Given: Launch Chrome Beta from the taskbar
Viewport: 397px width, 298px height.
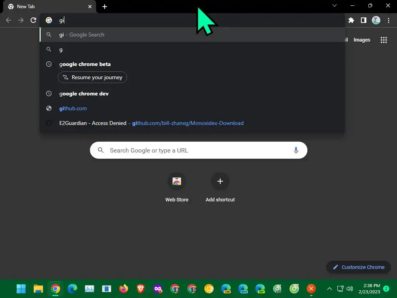Looking at the screenshot, I should (x=175, y=289).
